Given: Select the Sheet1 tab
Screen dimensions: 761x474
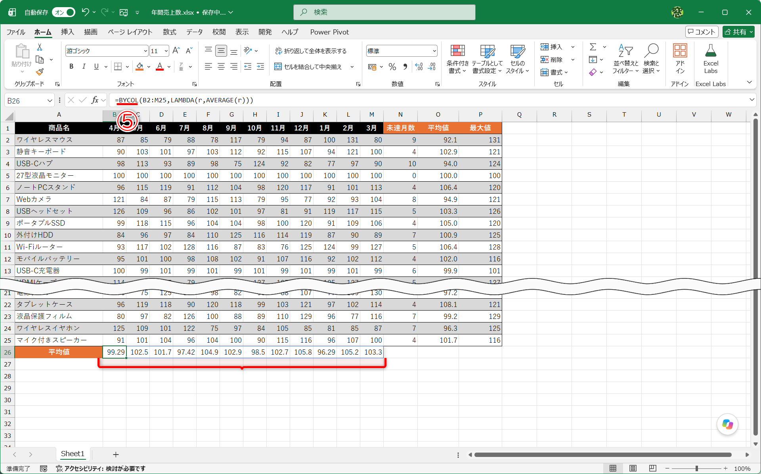Looking at the screenshot, I should click(x=73, y=454).
